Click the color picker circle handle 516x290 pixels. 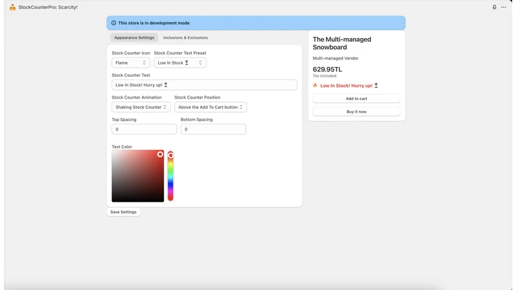click(160, 154)
